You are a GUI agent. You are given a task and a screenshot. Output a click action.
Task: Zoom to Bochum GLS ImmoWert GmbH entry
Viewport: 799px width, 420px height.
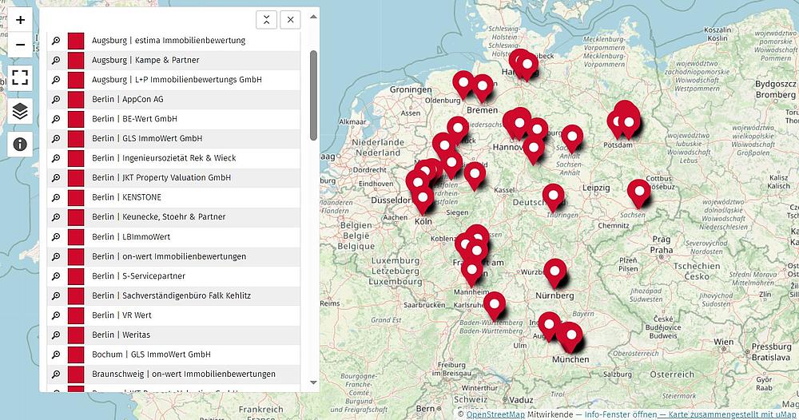(x=56, y=355)
